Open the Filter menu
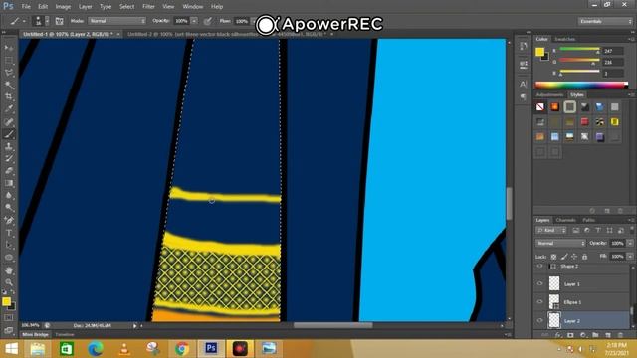Image resolution: width=637 pixels, height=358 pixels. (x=148, y=7)
